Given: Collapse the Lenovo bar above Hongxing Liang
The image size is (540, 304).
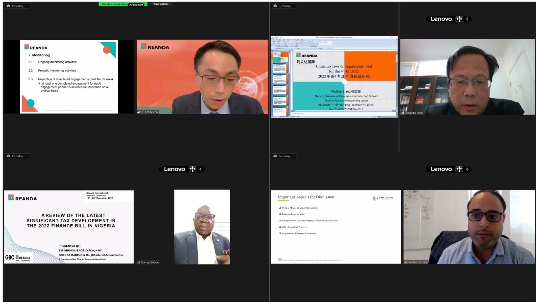Looking at the screenshot, I should pyautogui.click(x=467, y=19).
